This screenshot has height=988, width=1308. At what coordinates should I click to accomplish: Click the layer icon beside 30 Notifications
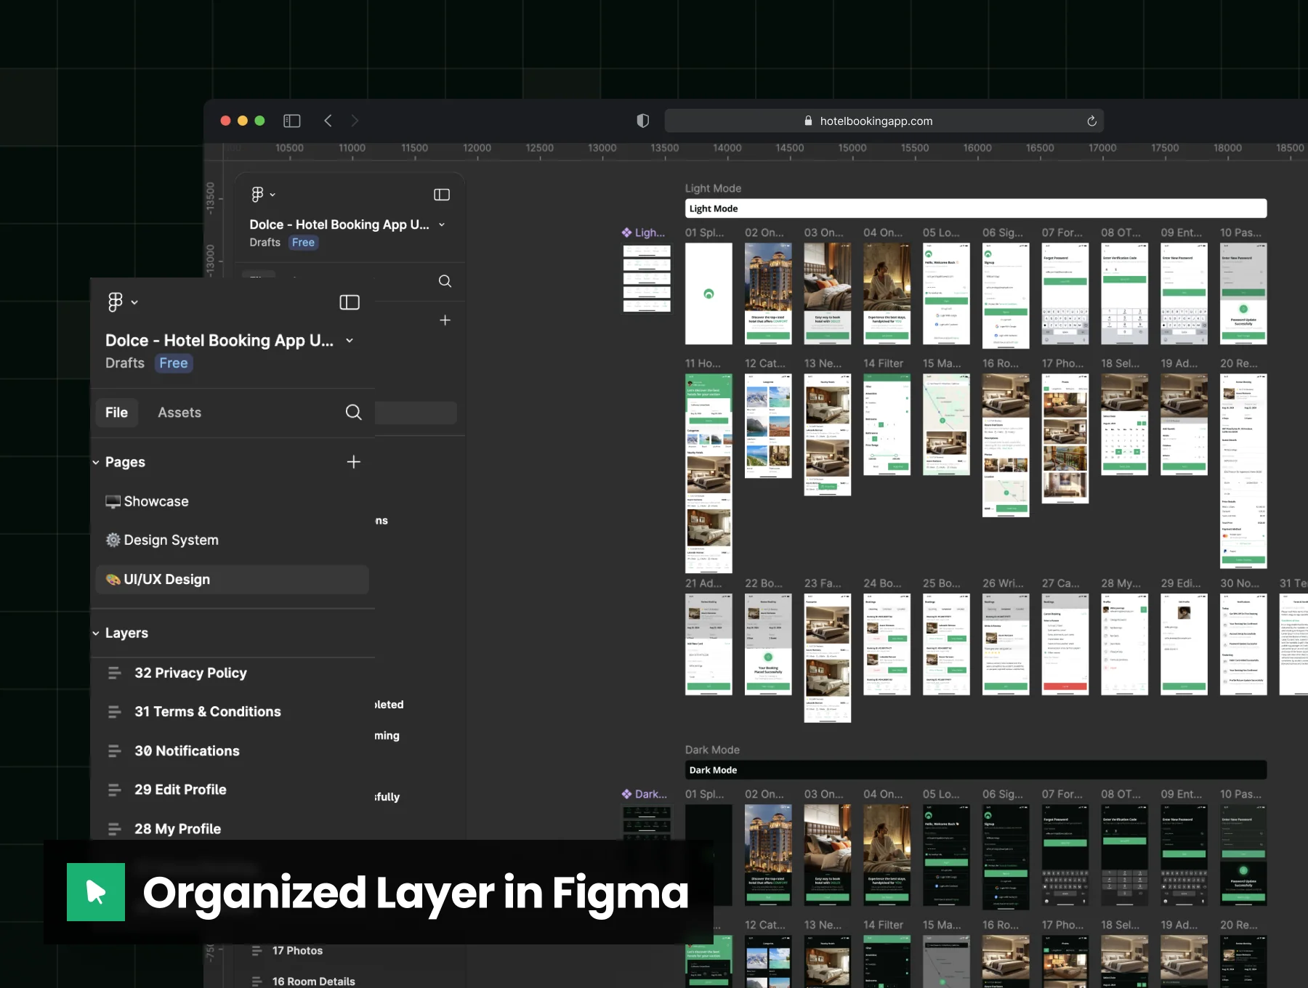[115, 751]
